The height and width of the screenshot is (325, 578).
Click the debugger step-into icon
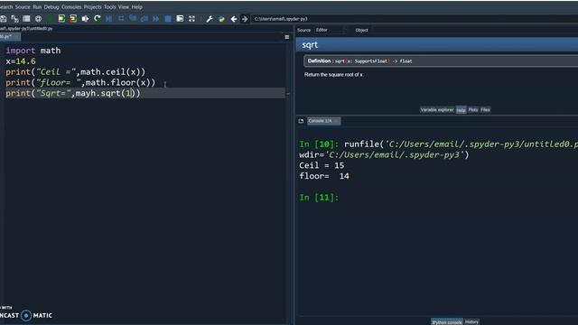(133, 19)
